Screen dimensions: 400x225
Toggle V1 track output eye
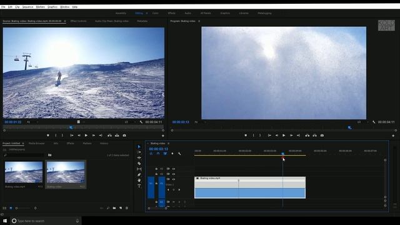click(x=174, y=179)
